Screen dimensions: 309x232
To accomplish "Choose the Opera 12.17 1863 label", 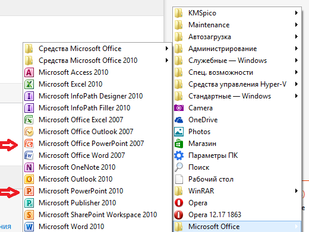I will point(215,215).
